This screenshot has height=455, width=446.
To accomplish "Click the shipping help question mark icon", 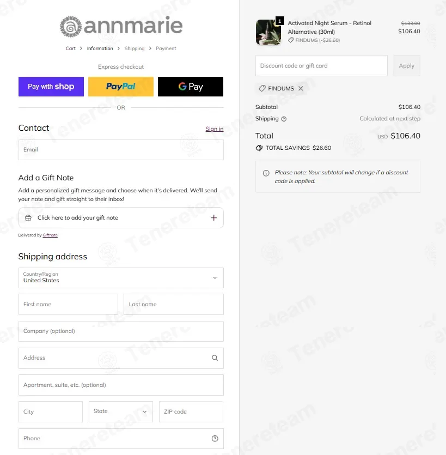I will (284, 119).
